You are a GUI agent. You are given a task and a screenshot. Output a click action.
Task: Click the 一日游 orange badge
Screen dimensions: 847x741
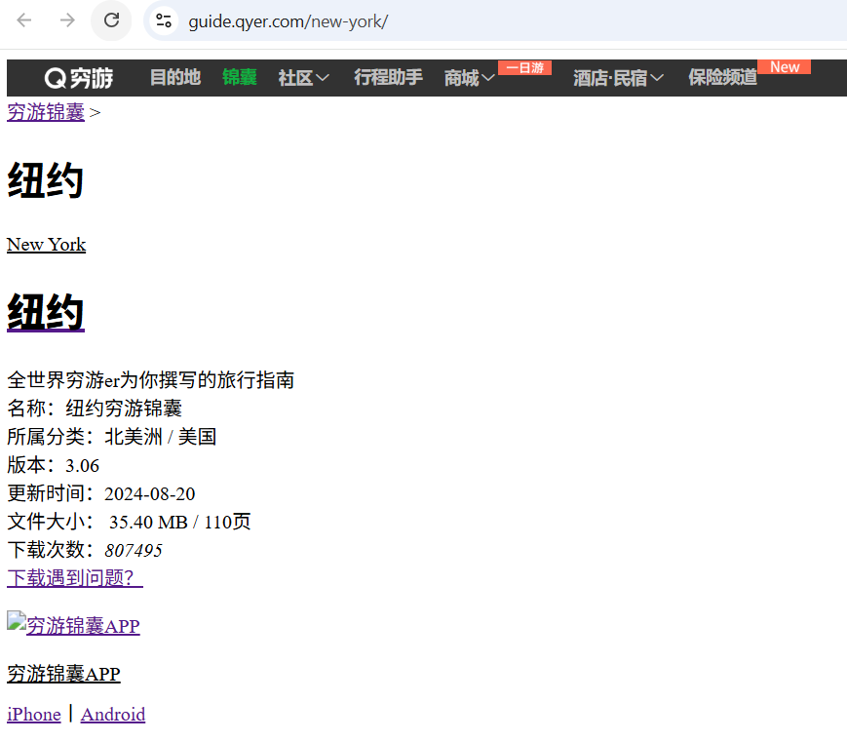[524, 67]
